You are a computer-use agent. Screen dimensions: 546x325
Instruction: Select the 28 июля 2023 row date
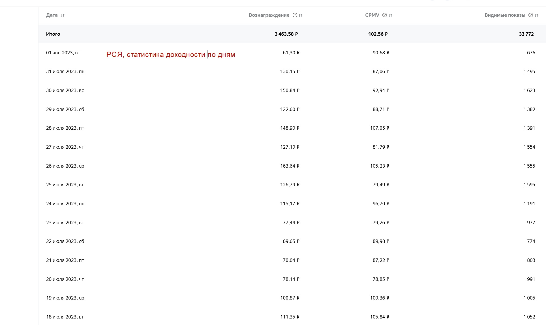tap(65, 128)
